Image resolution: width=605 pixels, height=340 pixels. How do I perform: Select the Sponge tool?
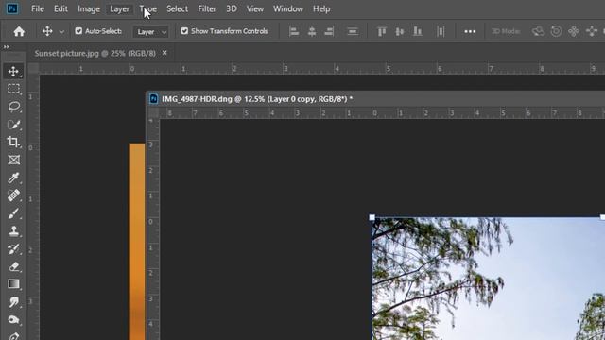13,319
